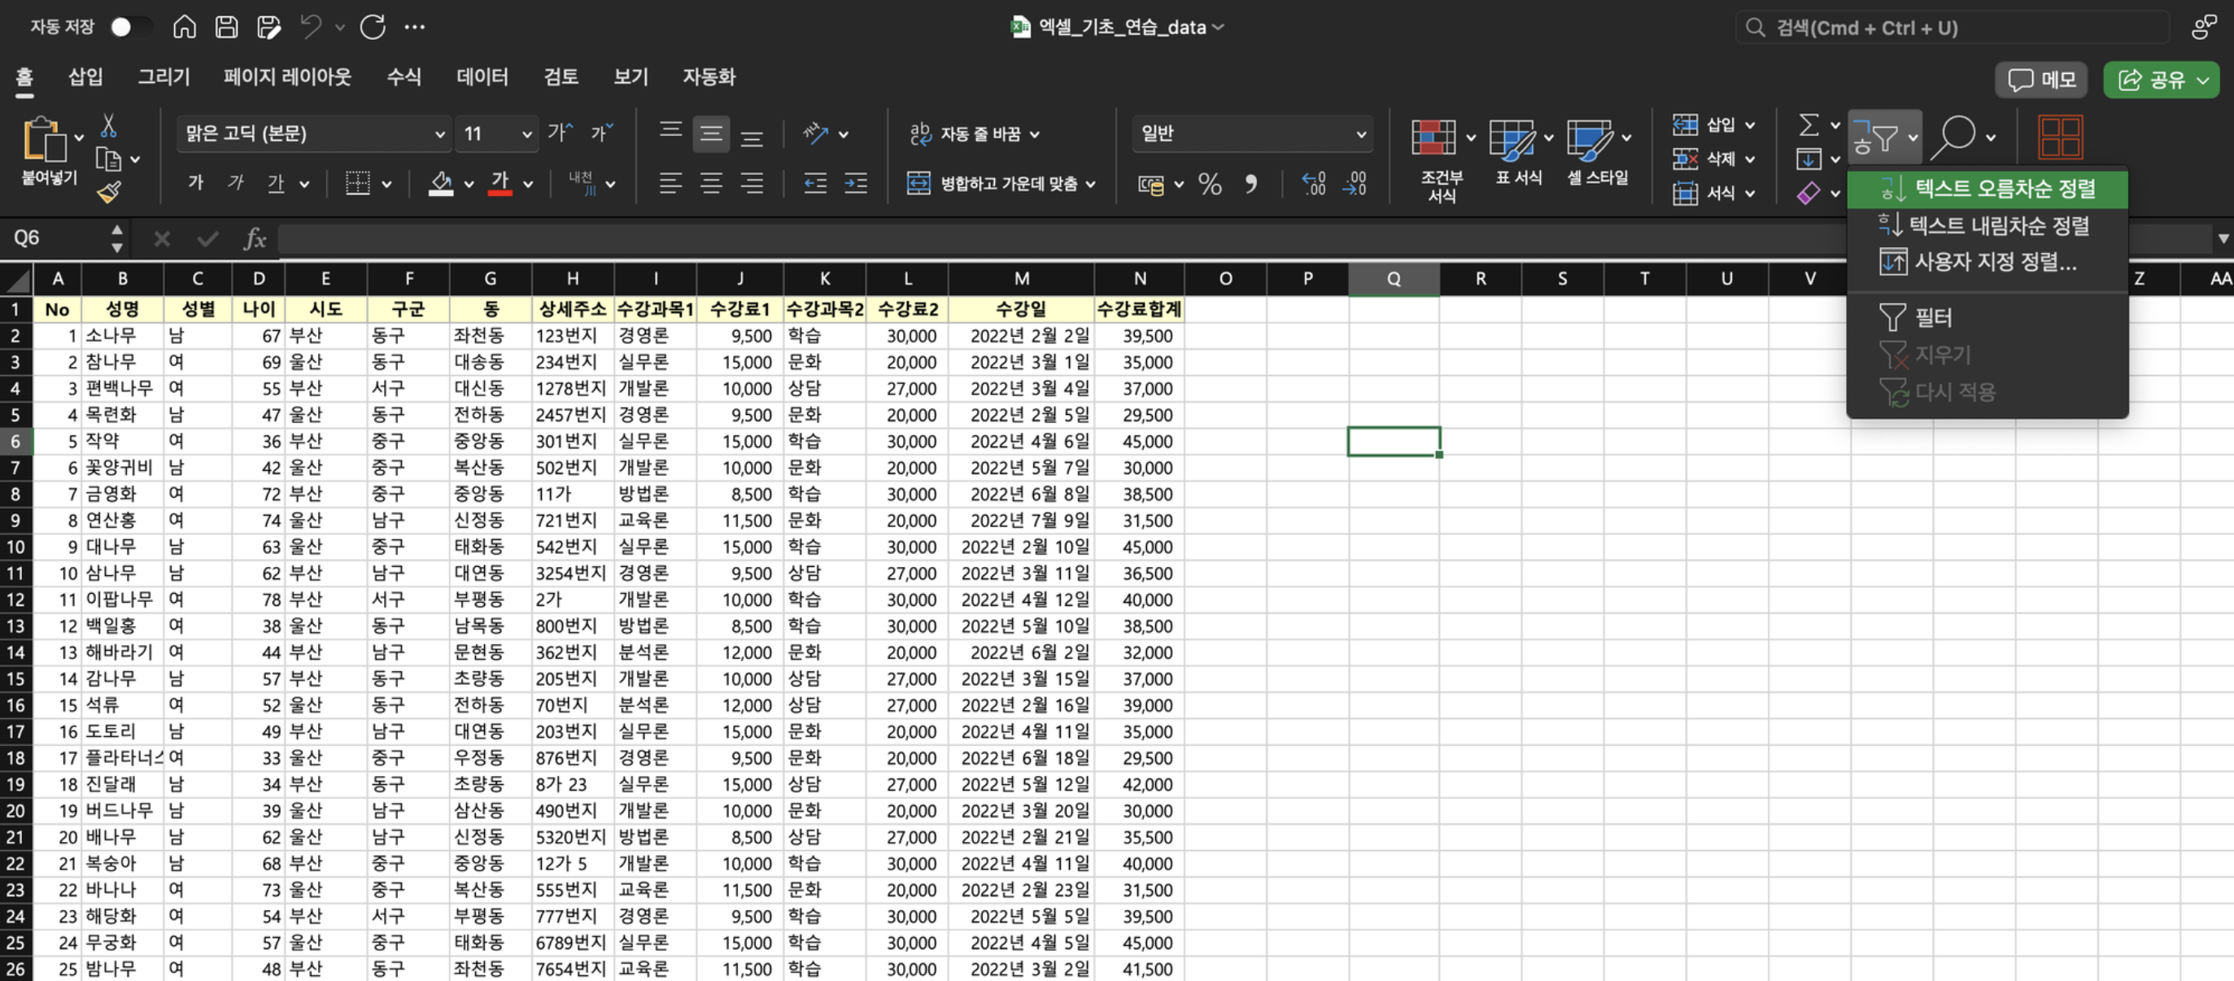Toggle bold formatting button

click(x=196, y=183)
